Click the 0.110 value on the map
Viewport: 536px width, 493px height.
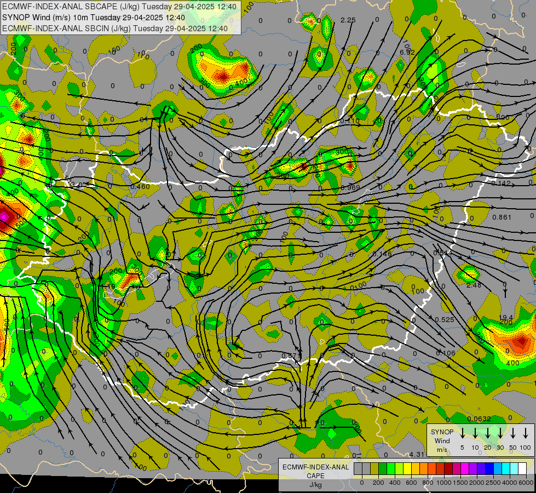point(350,121)
